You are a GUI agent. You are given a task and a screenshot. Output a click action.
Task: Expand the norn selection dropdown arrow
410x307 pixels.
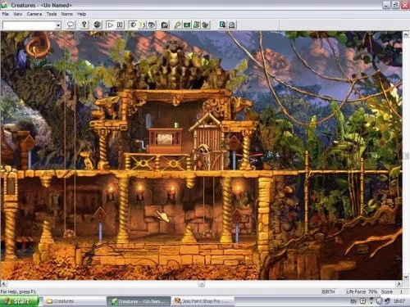[58, 25]
